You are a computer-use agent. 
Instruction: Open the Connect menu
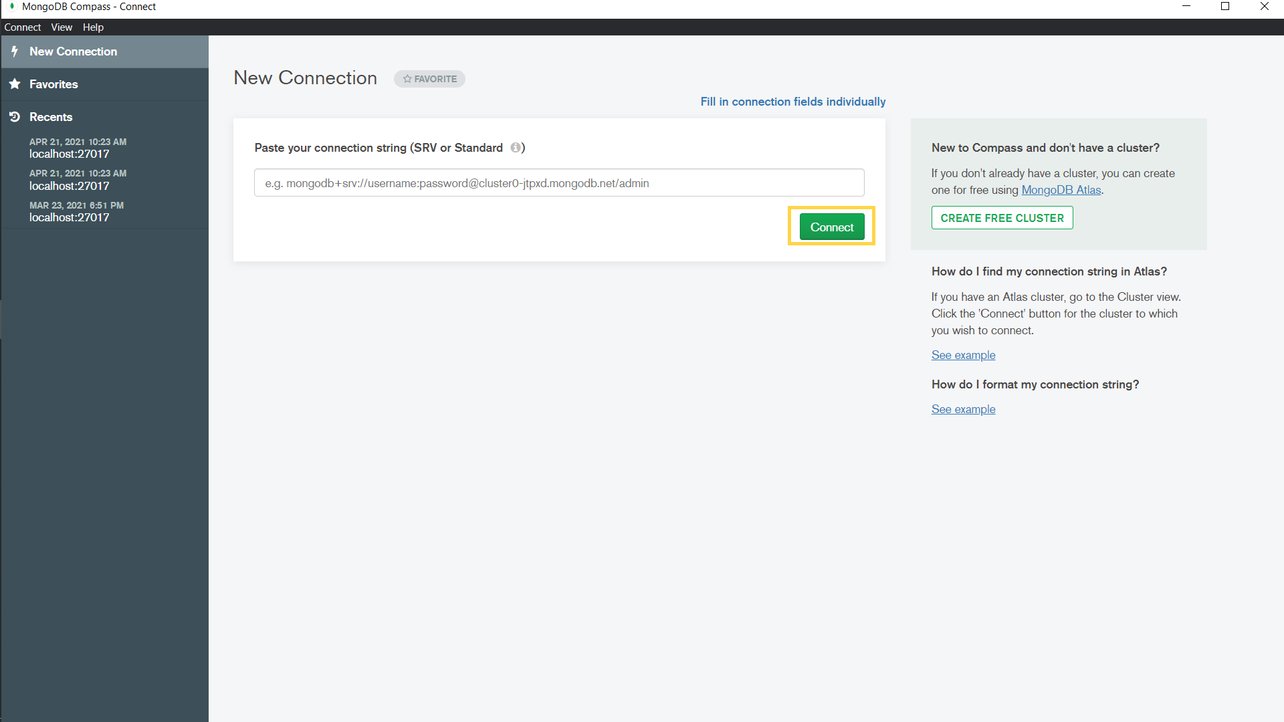22,27
